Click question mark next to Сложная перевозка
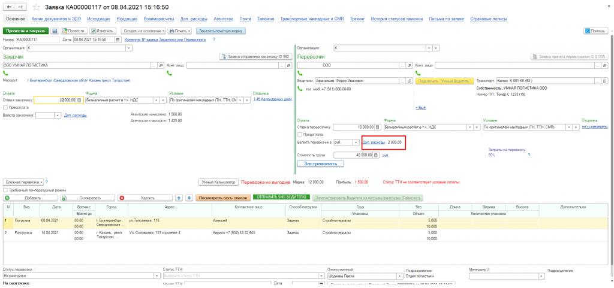This screenshot has height=288, width=614. click(x=47, y=182)
